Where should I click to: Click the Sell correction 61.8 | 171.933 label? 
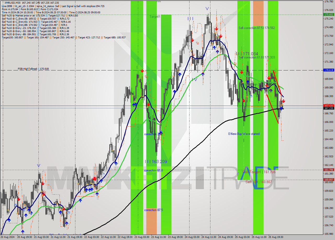[x=257, y=57]
